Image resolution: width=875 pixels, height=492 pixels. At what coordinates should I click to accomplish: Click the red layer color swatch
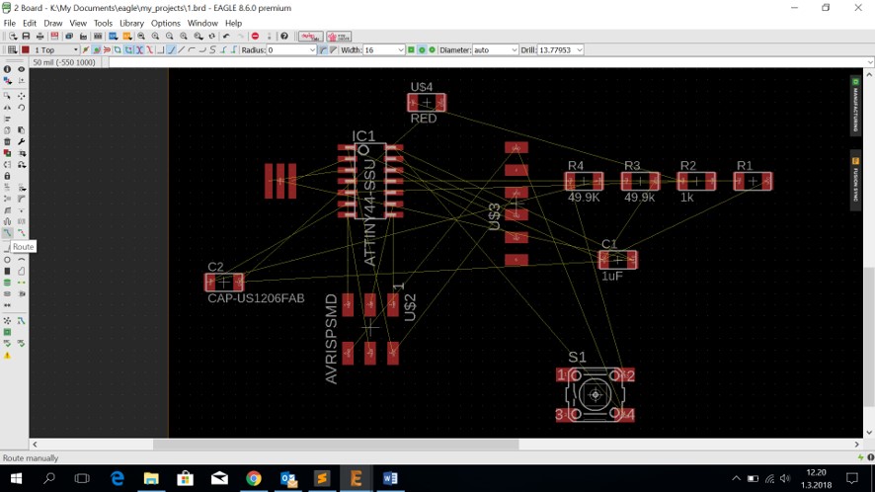25,50
